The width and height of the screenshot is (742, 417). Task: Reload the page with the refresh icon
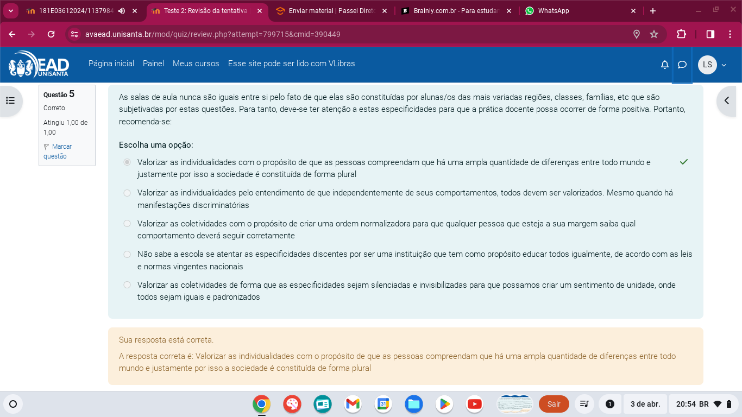pos(51,34)
